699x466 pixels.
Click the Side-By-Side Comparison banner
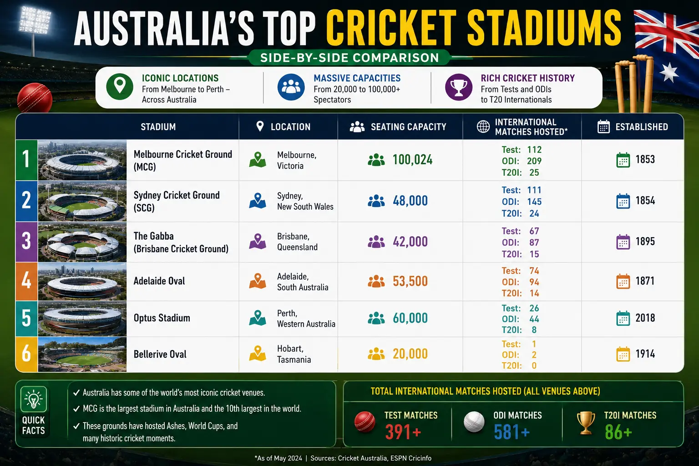click(x=349, y=58)
